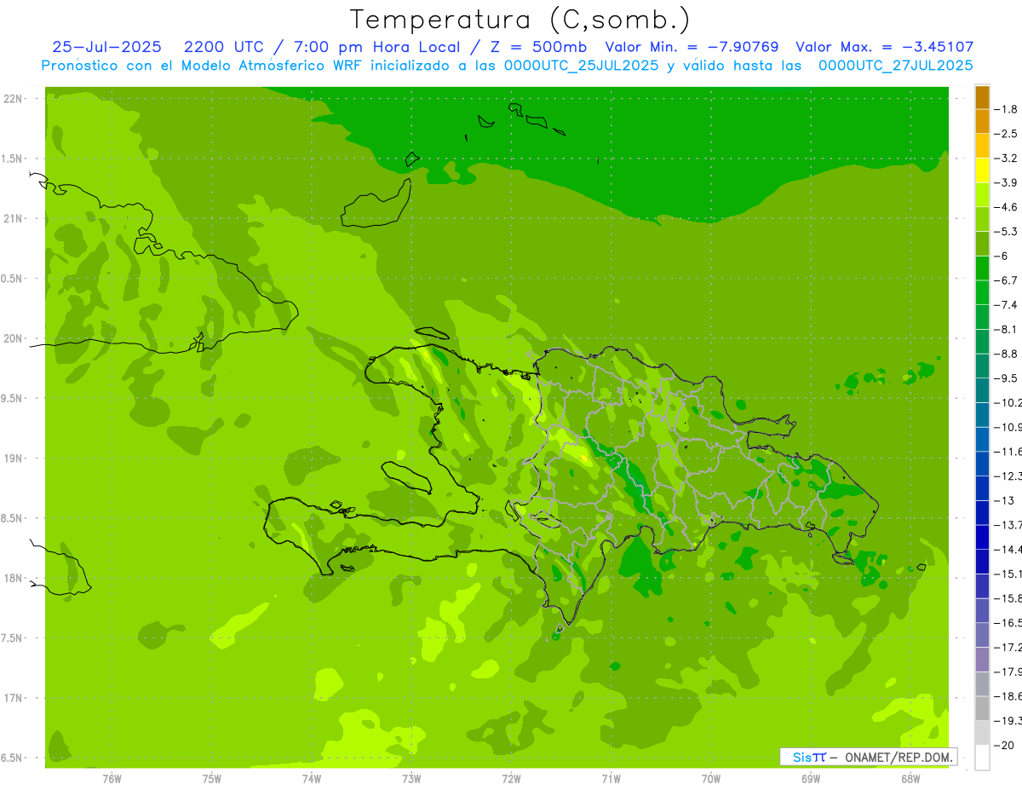This screenshot has width=1022, height=790.
Task: Click the "-8.1" colorbar label
Action: click(1007, 330)
